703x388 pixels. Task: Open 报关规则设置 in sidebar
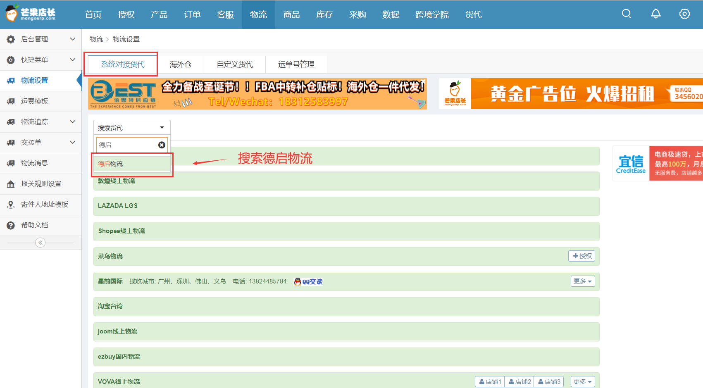(41, 184)
